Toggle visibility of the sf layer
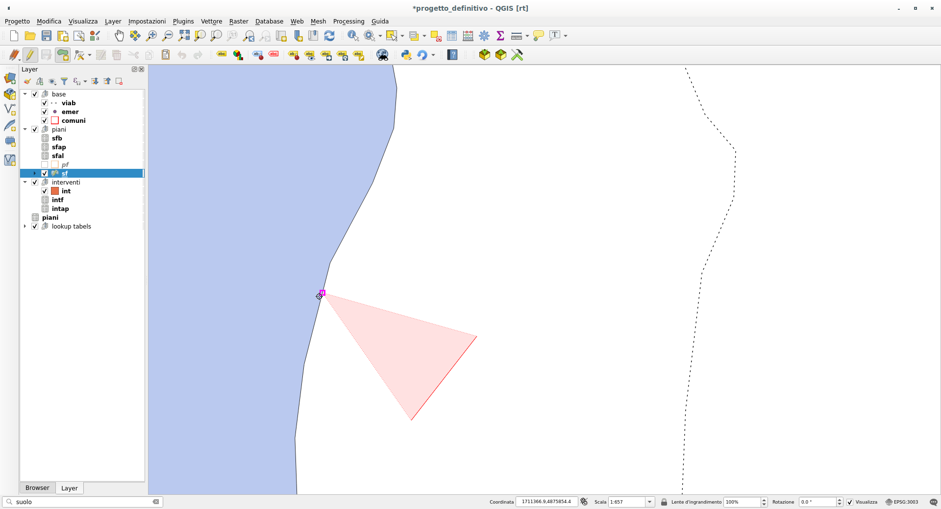This screenshot has height=509, width=941. [x=45, y=173]
